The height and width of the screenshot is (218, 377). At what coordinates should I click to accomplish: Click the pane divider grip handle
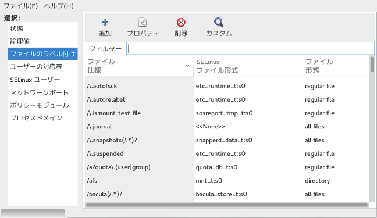81,110
